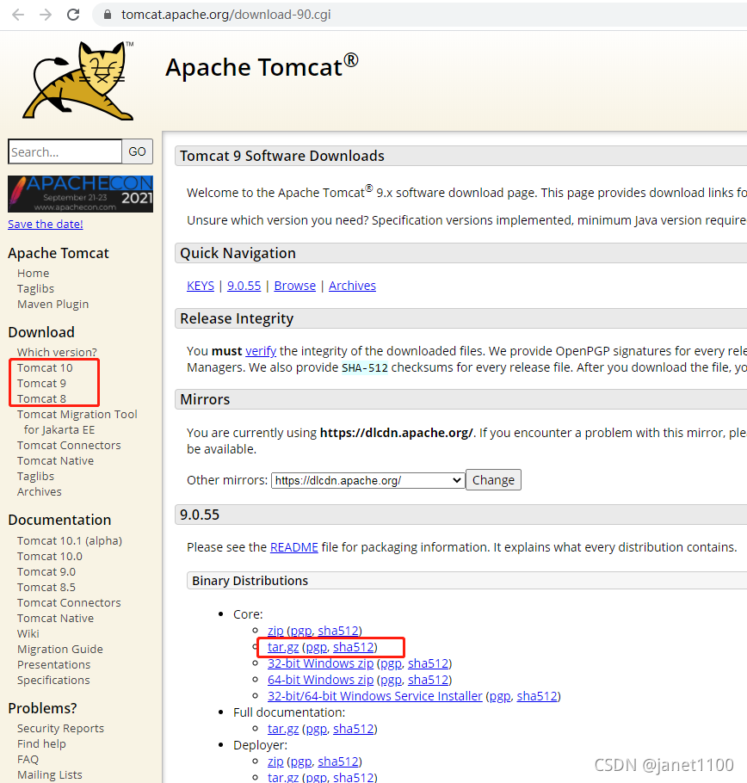
Task: Open the pgp link for Core zip
Action: (301, 631)
